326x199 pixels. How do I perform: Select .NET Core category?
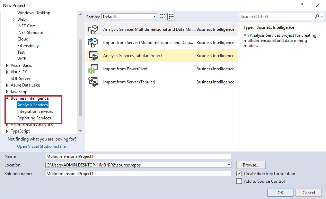pyautogui.click(x=26, y=26)
